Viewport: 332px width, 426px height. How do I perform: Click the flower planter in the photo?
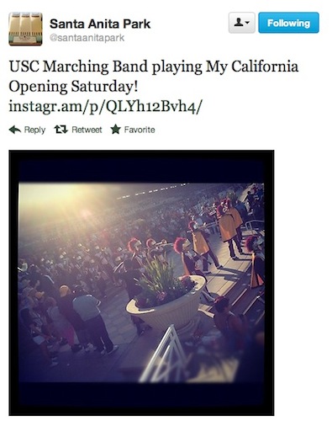point(166,297)
